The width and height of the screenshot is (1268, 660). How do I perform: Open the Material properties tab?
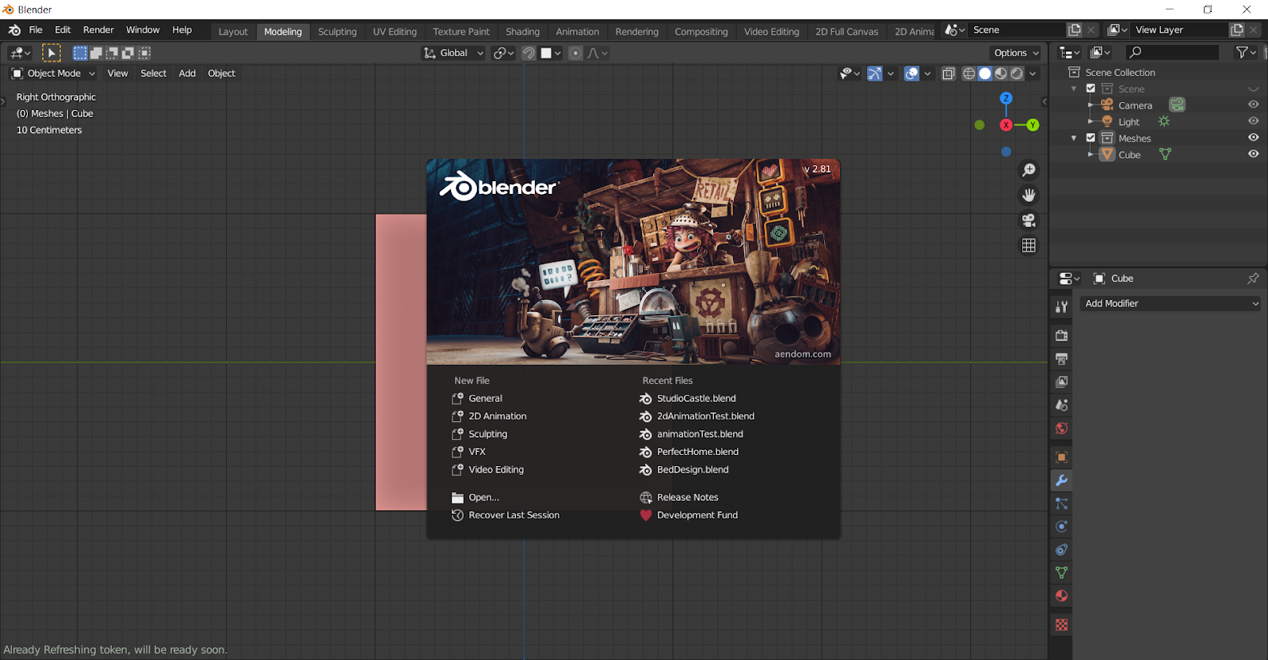(1061, 596)
